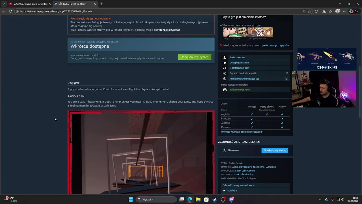
Task: Click the Wydawca Spark Labs Gaming link
Action: [x=243, y=175]
